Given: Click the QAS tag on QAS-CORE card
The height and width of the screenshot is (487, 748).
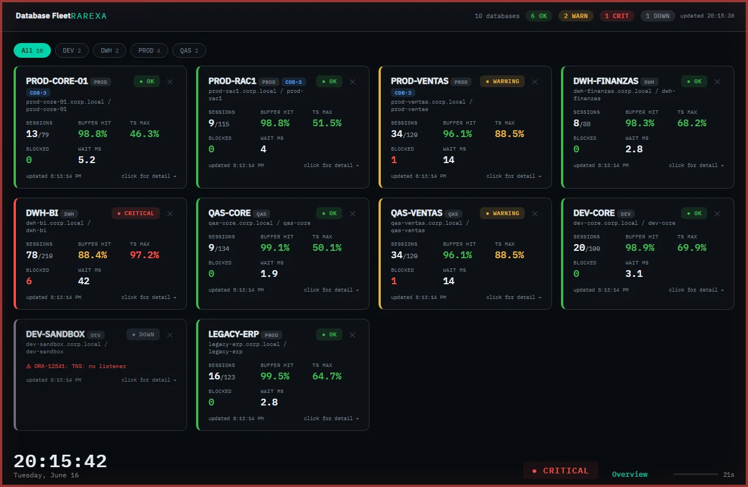Looking at the screenshot, I should [x=261, y=214].
